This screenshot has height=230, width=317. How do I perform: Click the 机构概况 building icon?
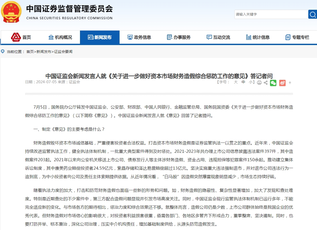coord(51,37)
